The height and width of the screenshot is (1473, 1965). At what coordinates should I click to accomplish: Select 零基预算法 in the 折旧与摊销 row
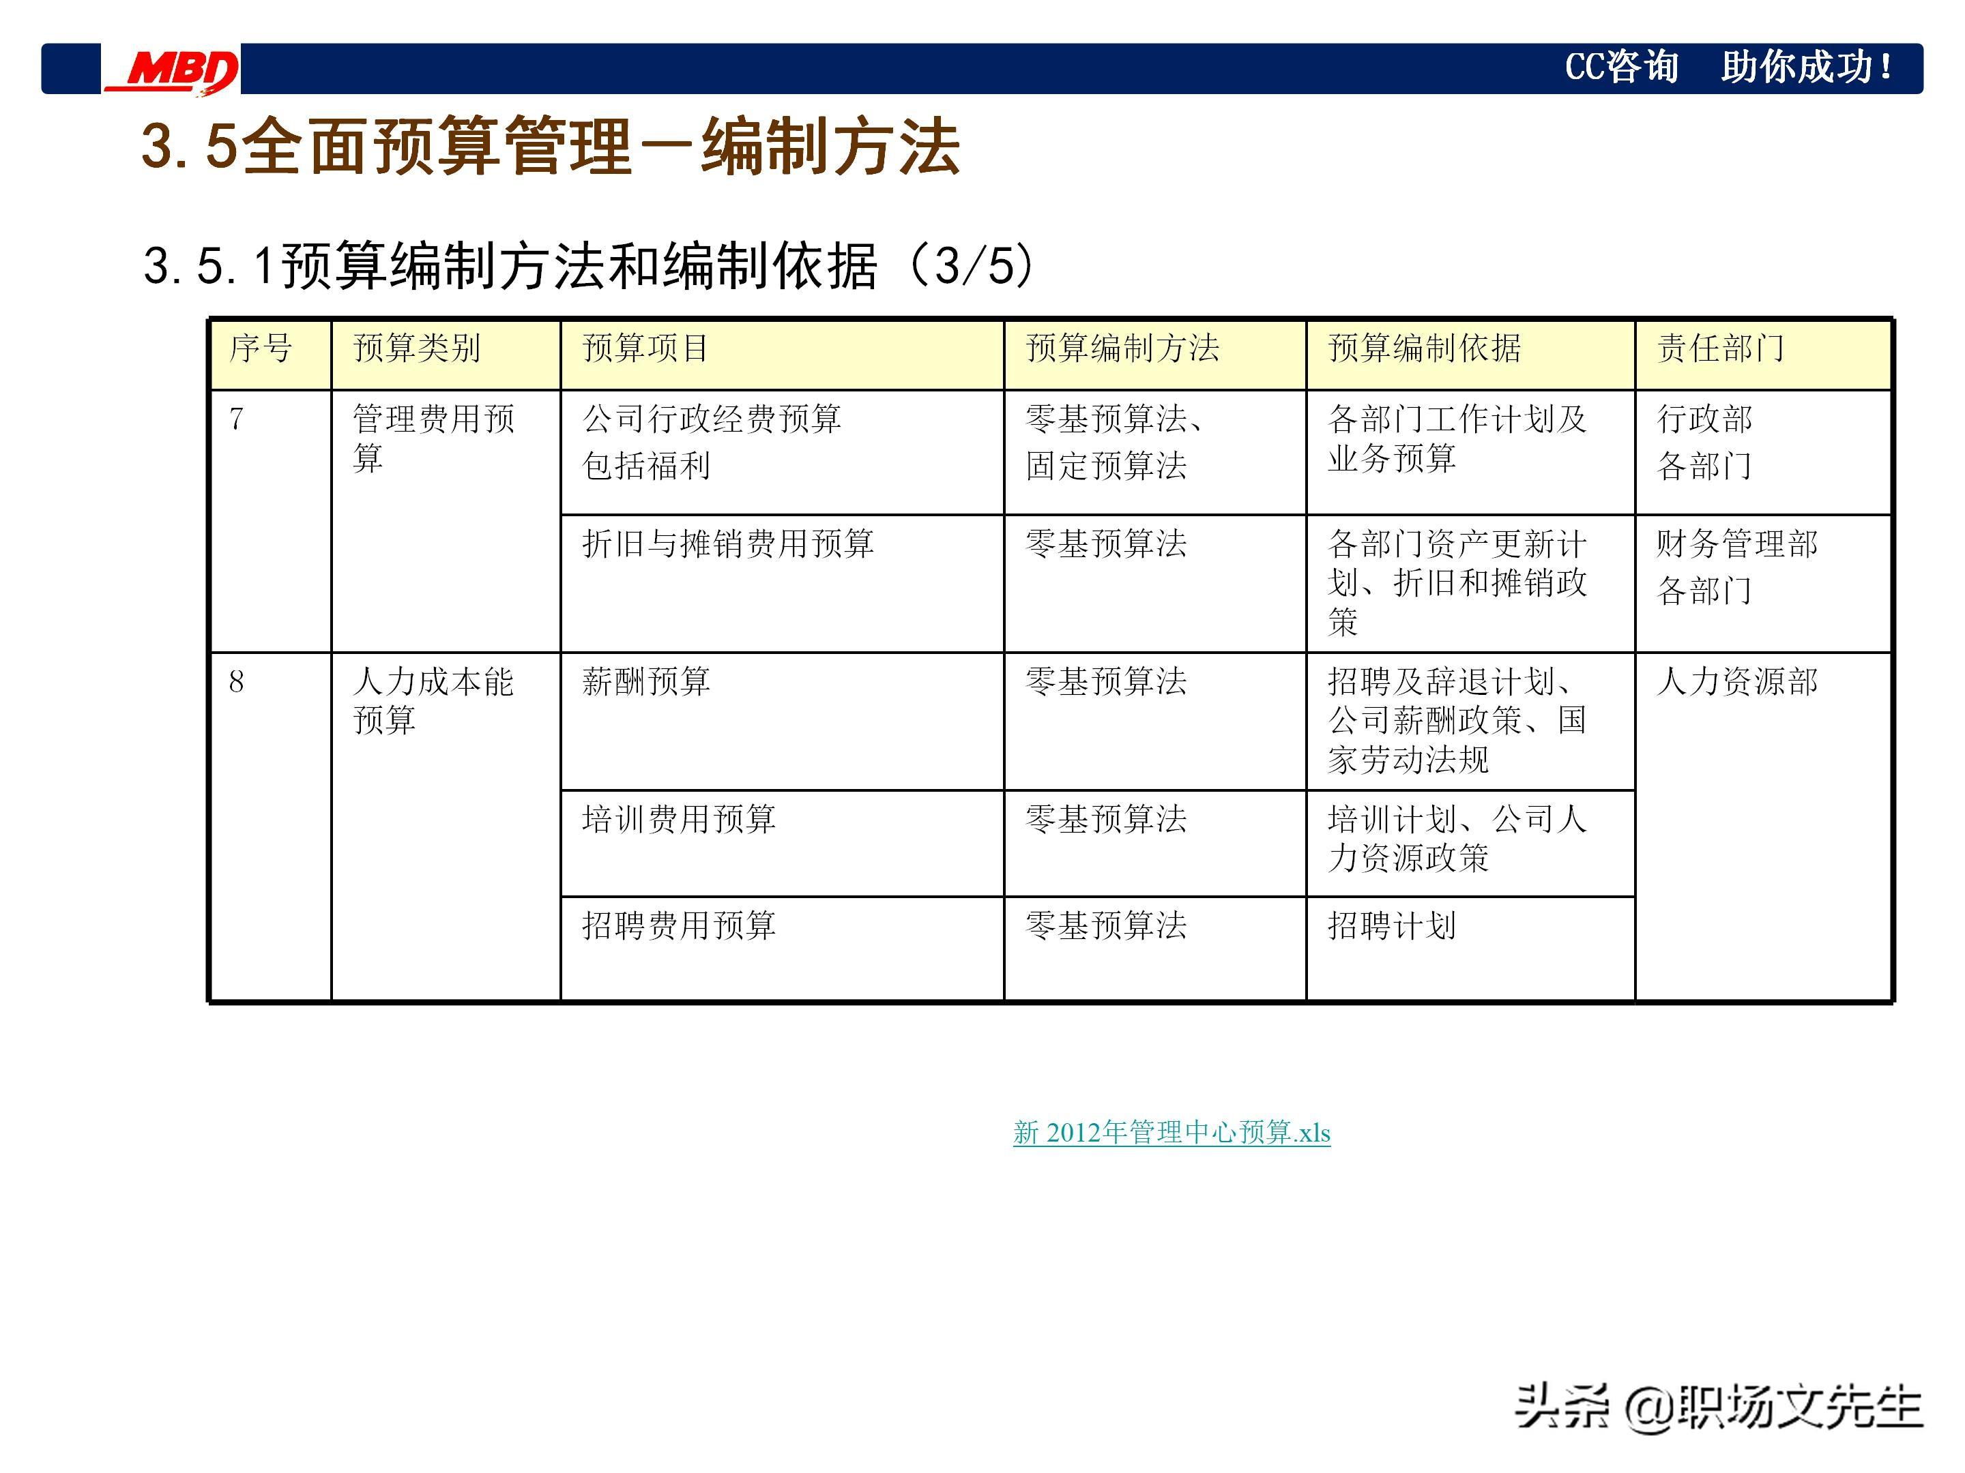pyautogui.click(x=1155, y=583)
